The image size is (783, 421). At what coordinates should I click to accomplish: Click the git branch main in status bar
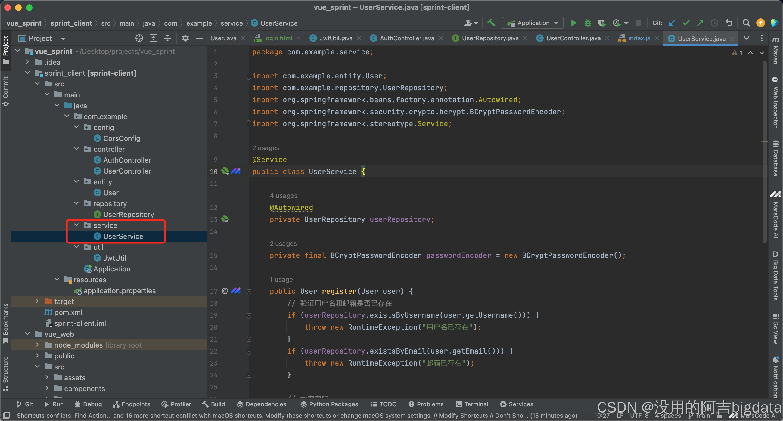pyautogui.click(x=703, y=416)
